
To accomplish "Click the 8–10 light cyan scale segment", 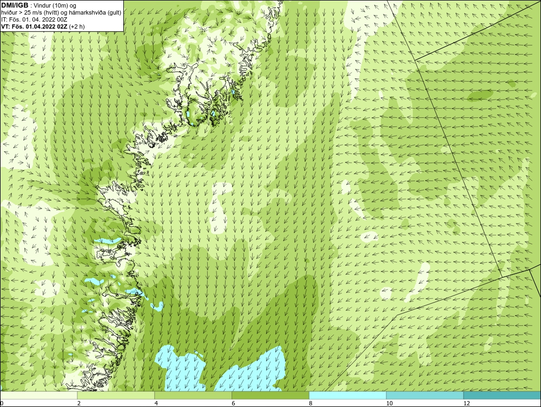I will pos(348,395).
